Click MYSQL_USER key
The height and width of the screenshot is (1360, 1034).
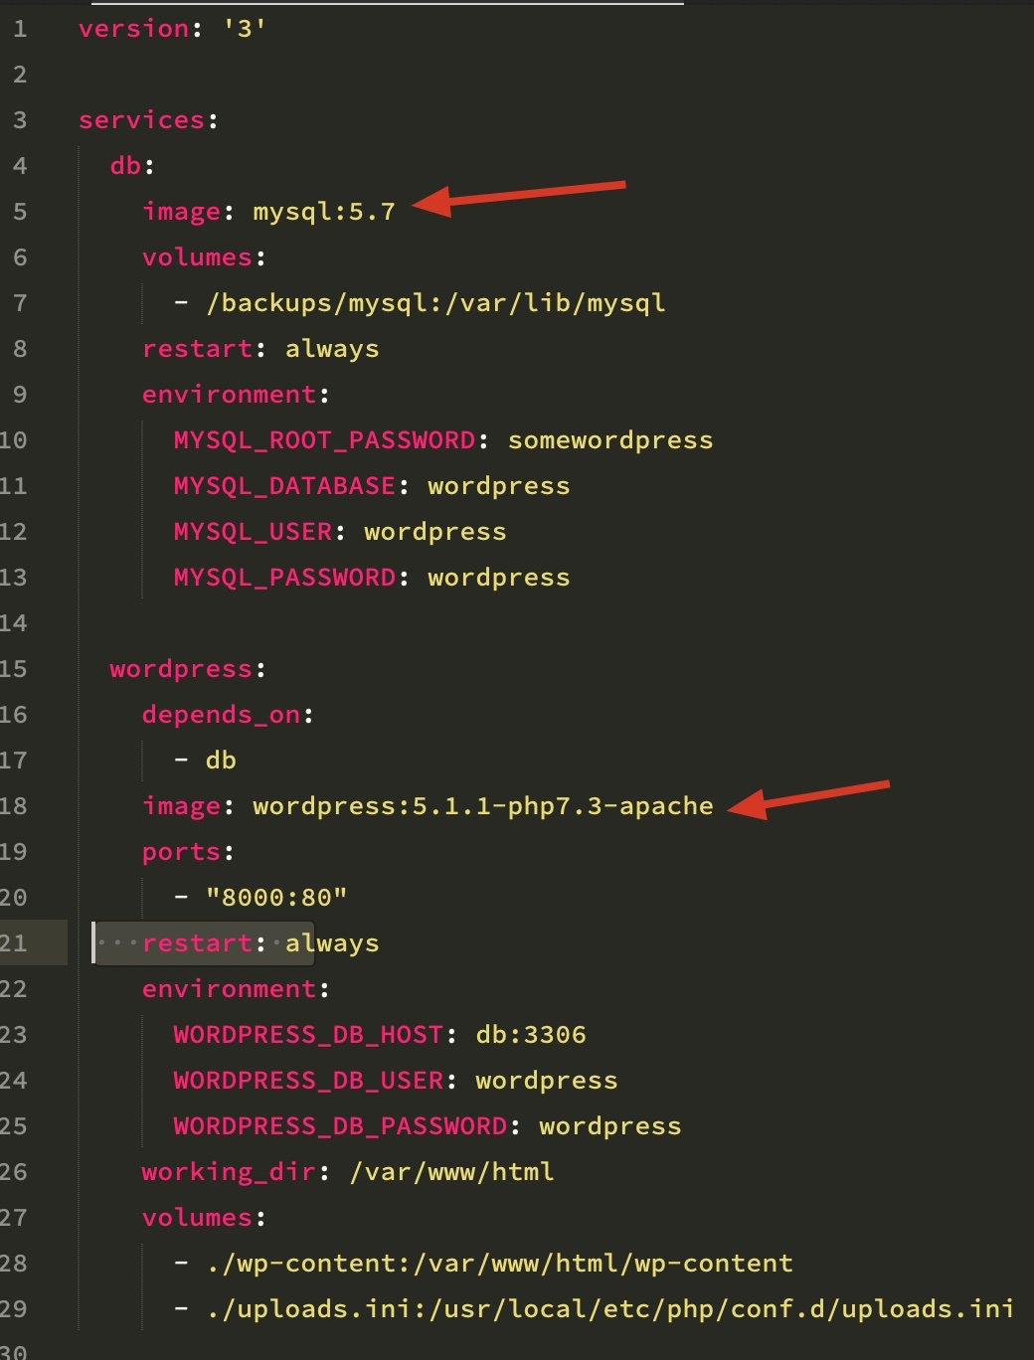coord(253,532)
